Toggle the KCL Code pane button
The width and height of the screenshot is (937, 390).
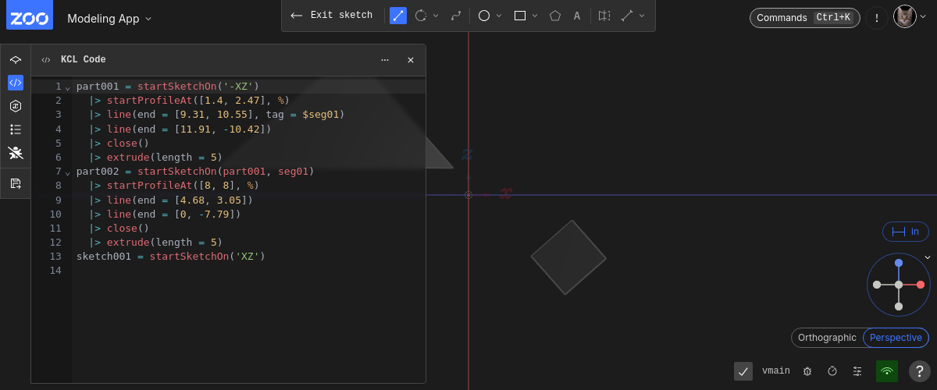click(x=16, y=83)
